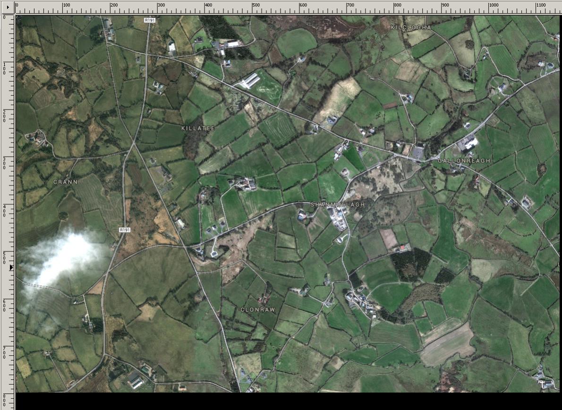Click the 1000 mark on horizontal ruler
The image size is (562, 410).
[493, 6]
